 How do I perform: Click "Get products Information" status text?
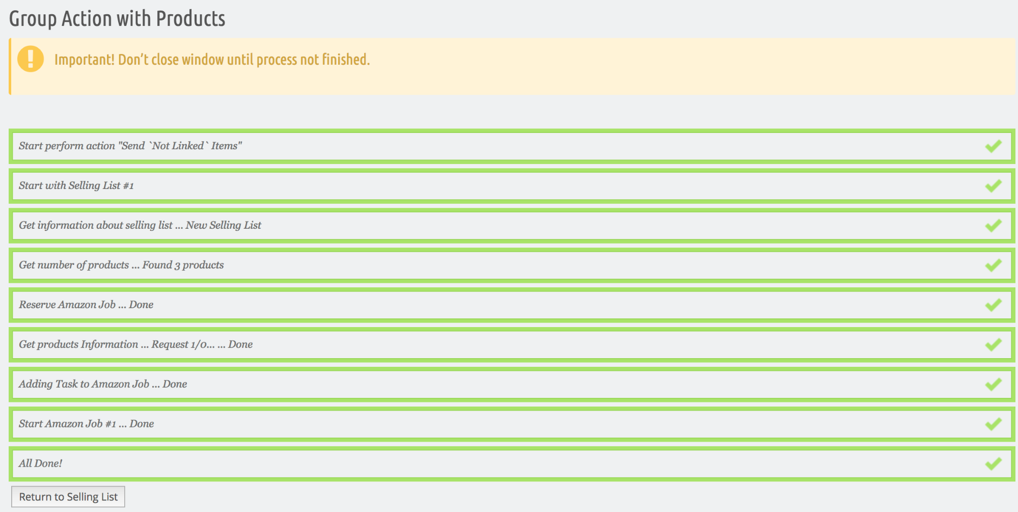[78, 344]
